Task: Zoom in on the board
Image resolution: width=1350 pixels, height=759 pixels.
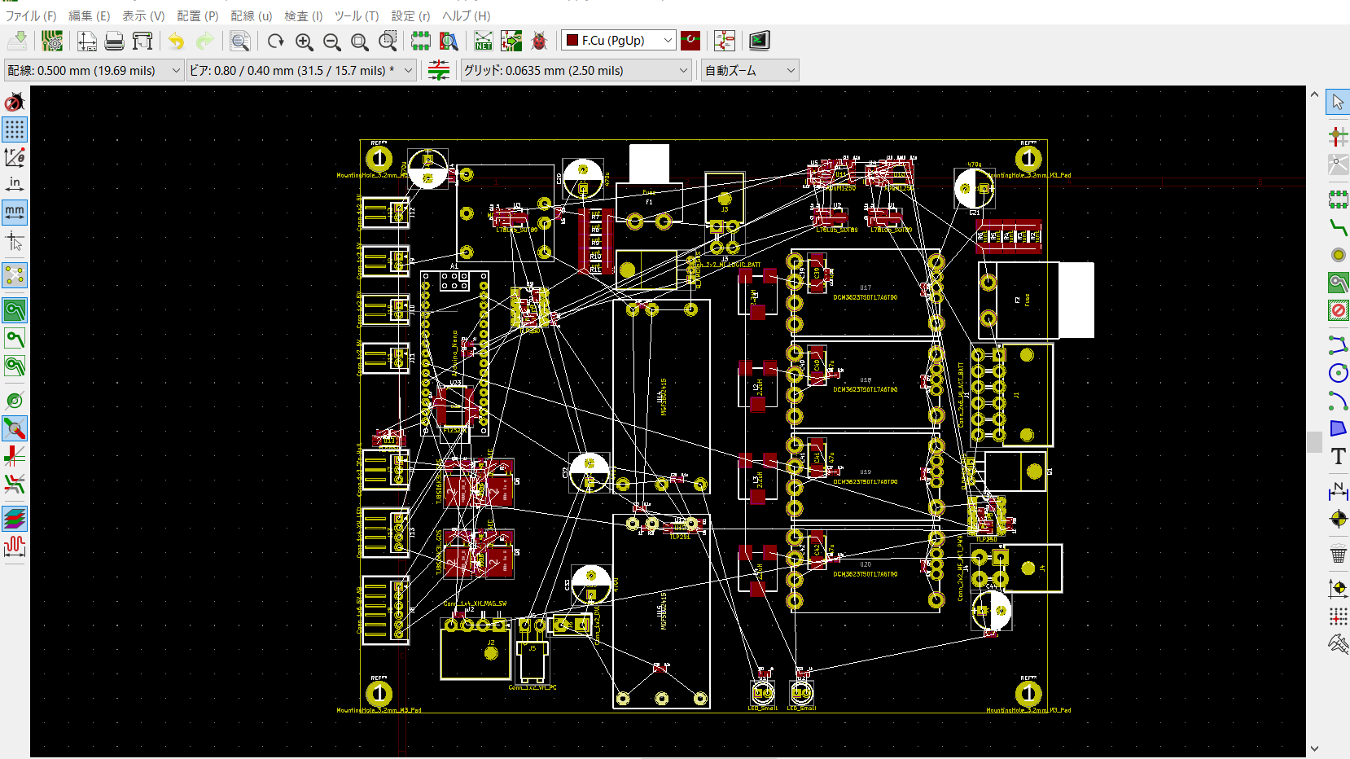Action: tap(304, 41)
